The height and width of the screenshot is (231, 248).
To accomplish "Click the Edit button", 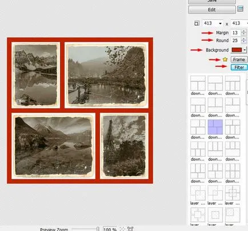I will click(212, 10).
